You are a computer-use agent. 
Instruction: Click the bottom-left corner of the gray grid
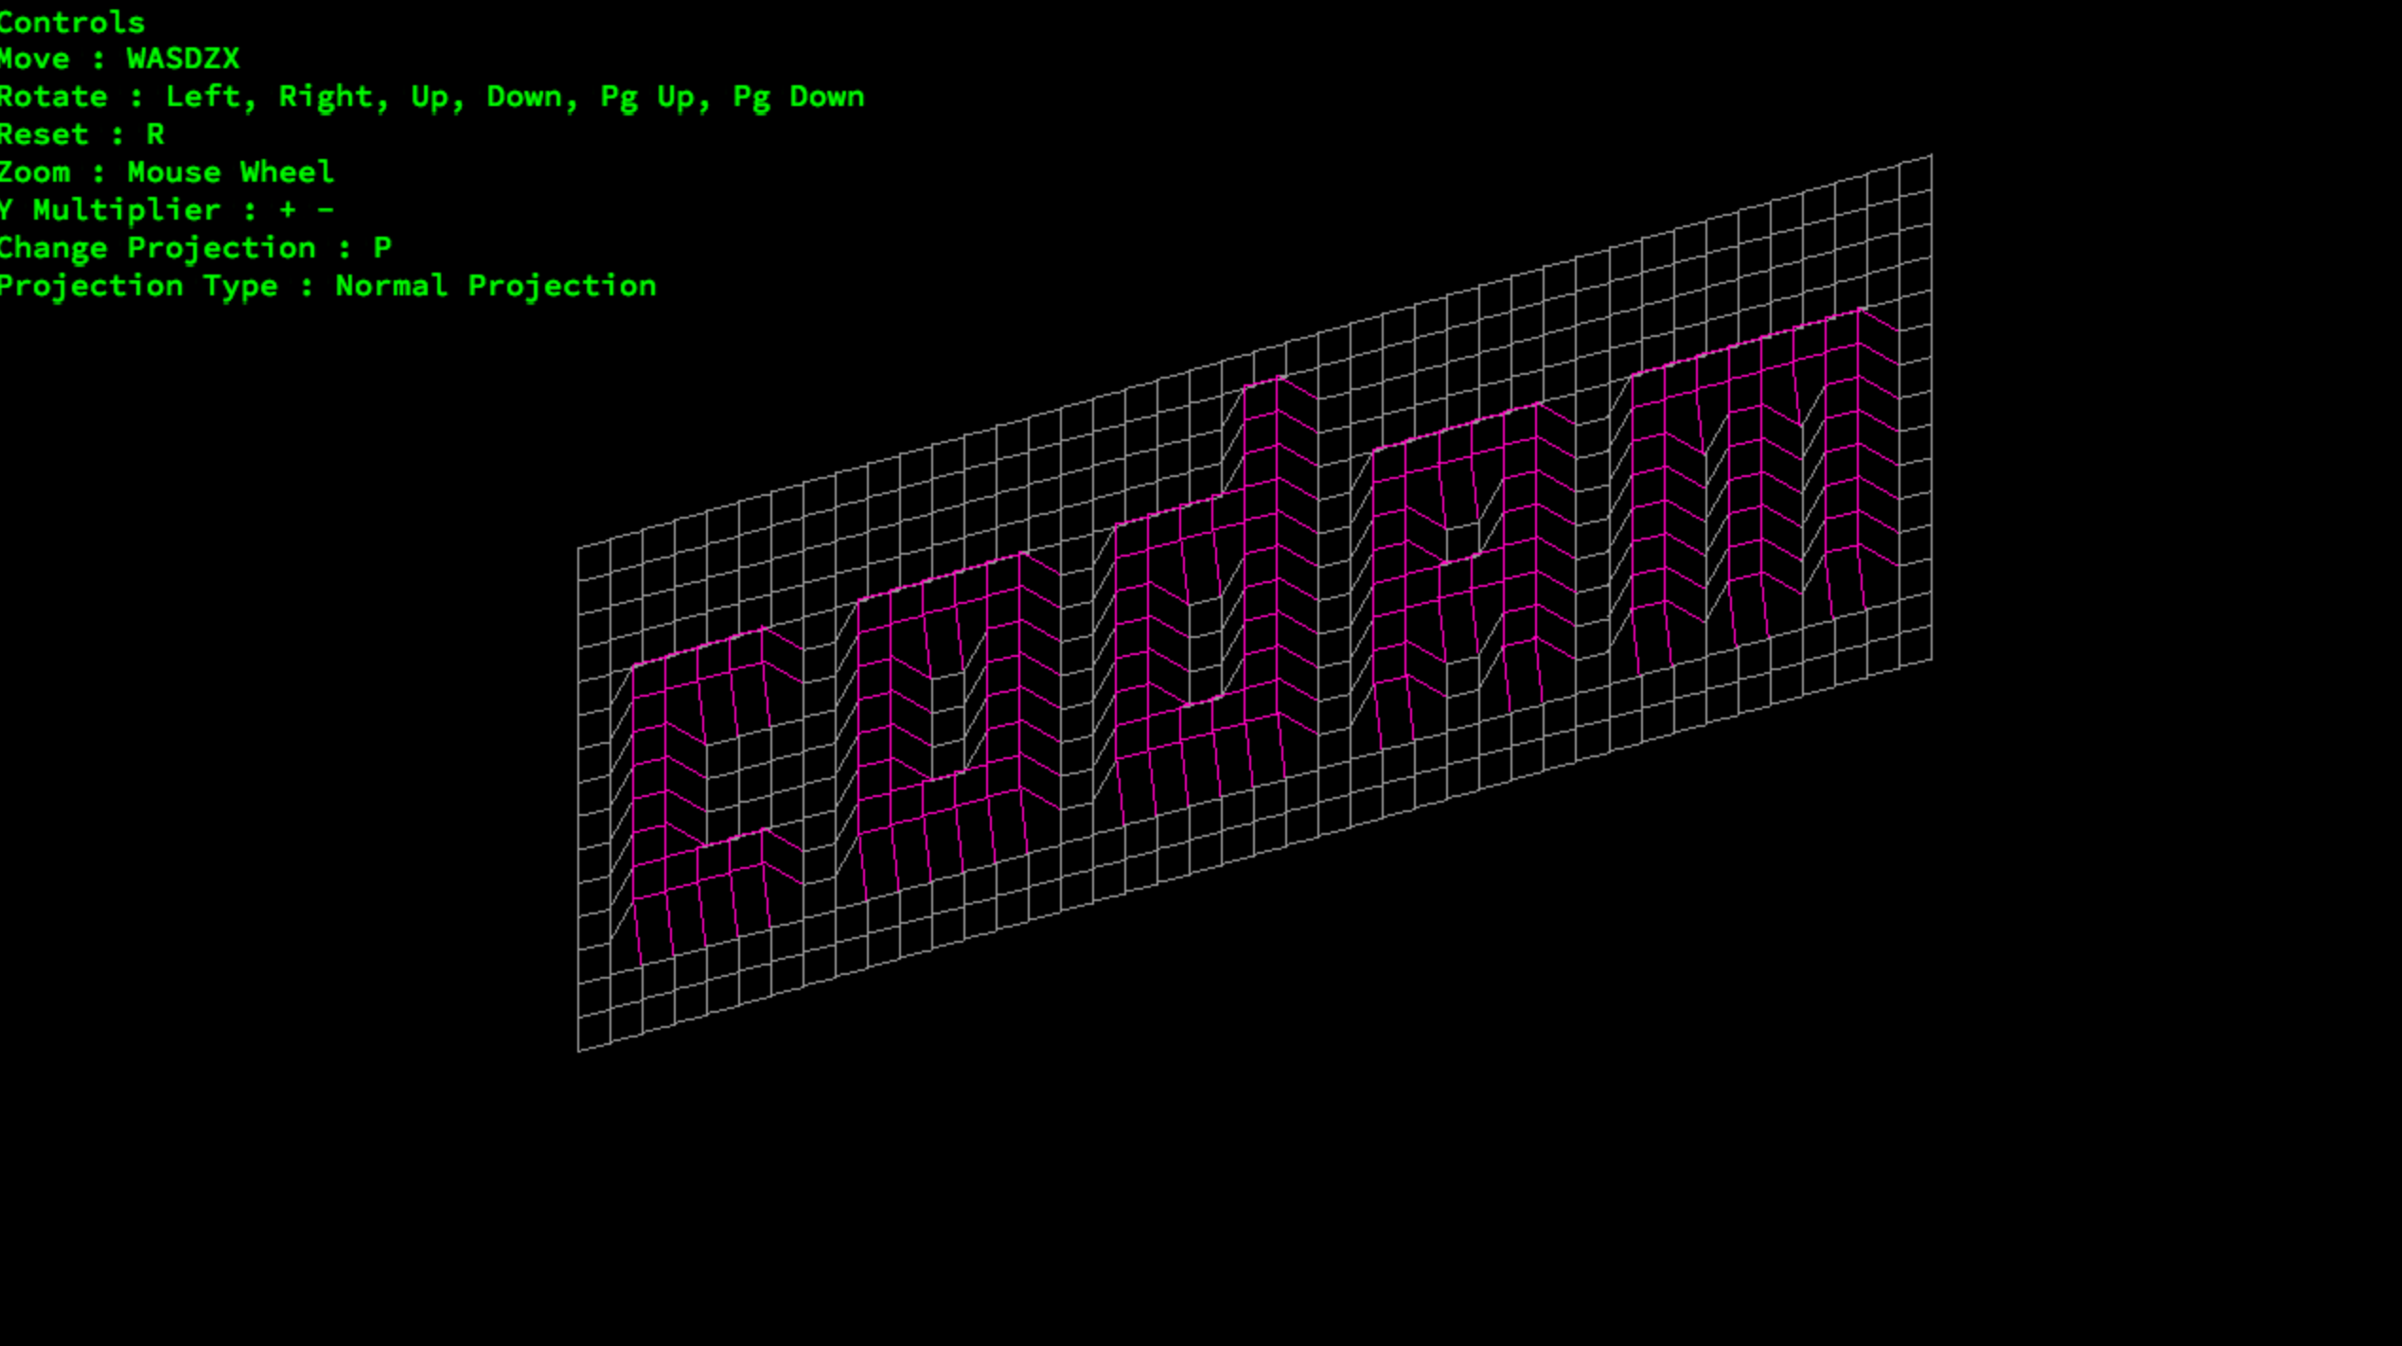[579, 1050]
